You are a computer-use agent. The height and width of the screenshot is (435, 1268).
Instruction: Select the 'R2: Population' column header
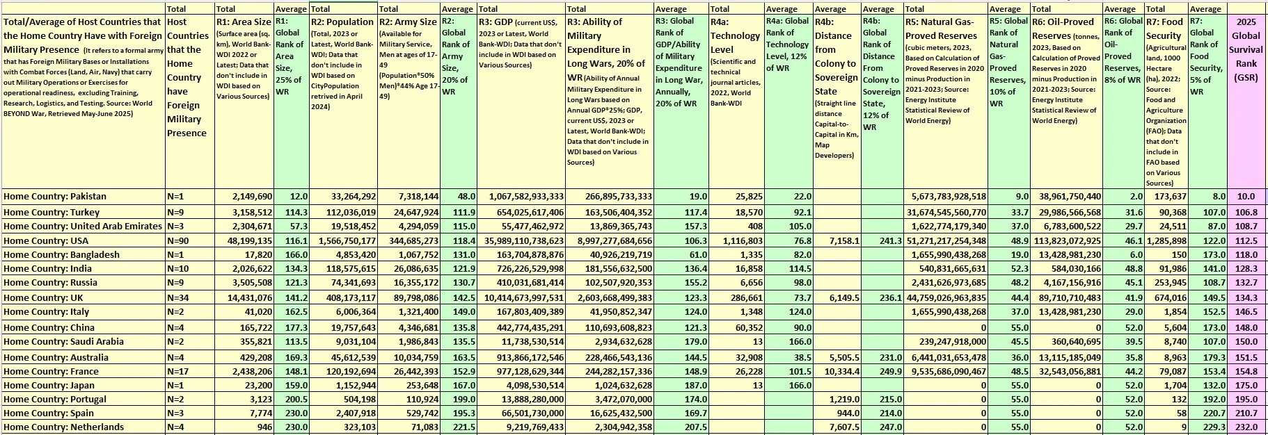click(x=343, y=101)
